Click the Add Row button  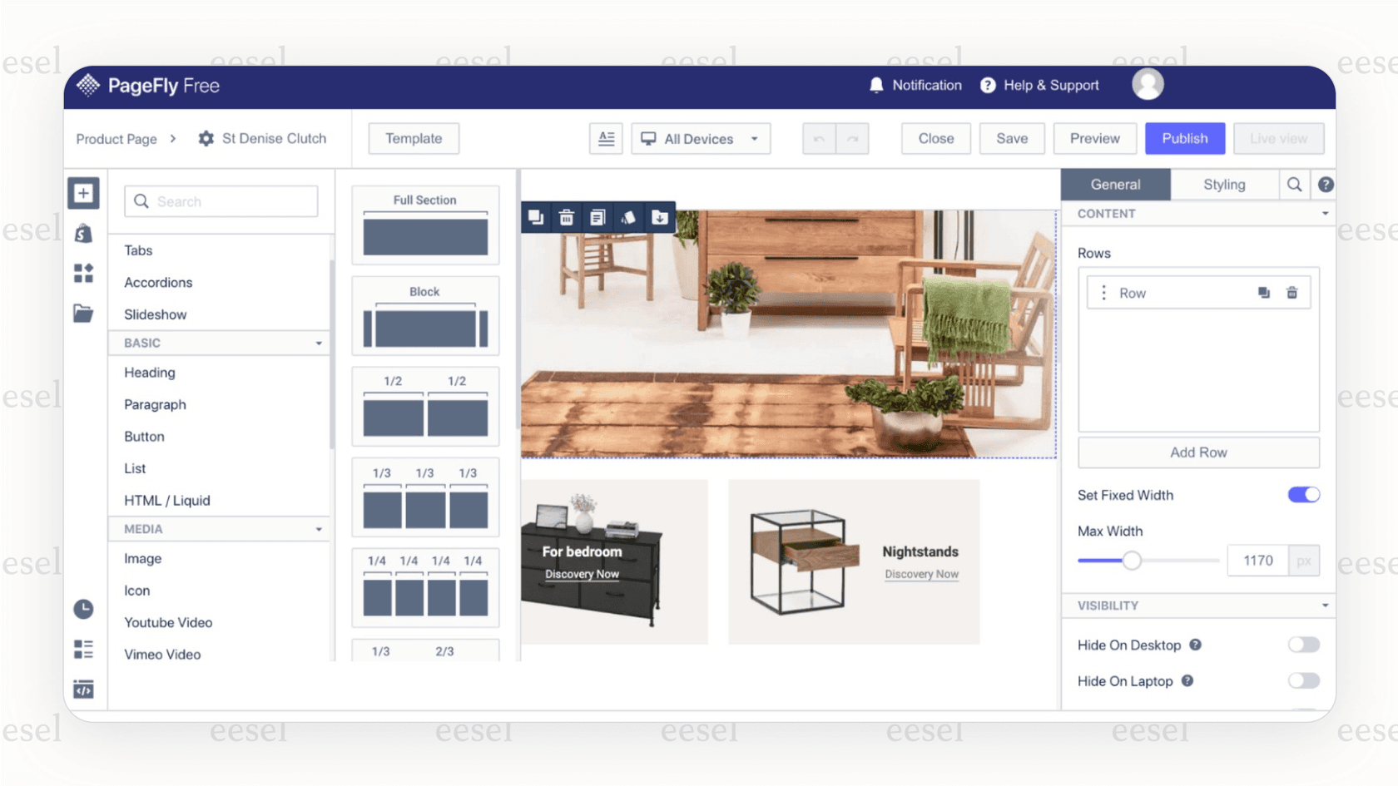pyautogui.click(x=1197, y=452)
